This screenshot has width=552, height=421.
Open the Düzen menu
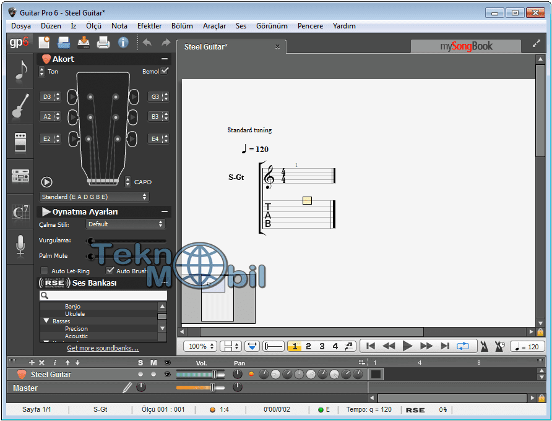point(51,26)
